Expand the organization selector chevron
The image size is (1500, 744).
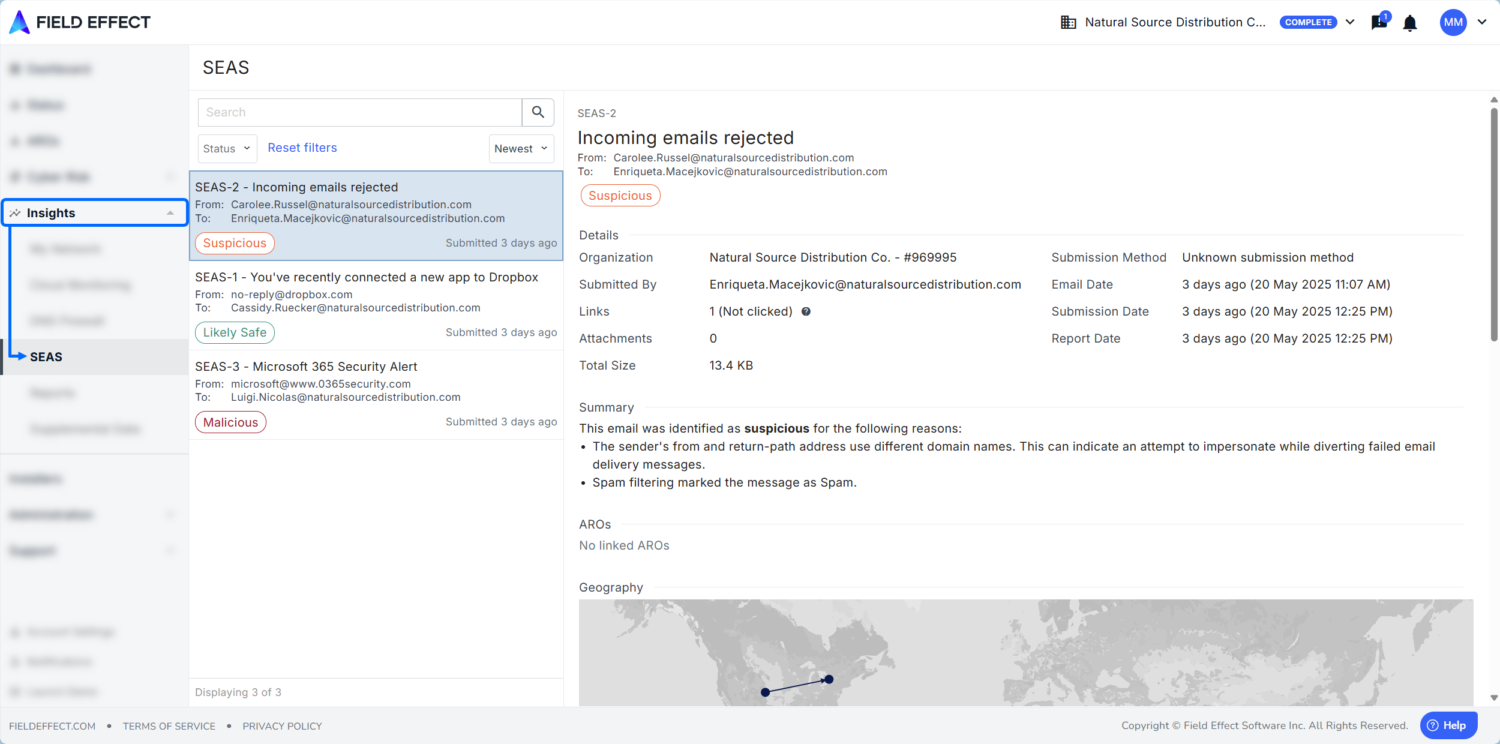tap(1351, 22)
